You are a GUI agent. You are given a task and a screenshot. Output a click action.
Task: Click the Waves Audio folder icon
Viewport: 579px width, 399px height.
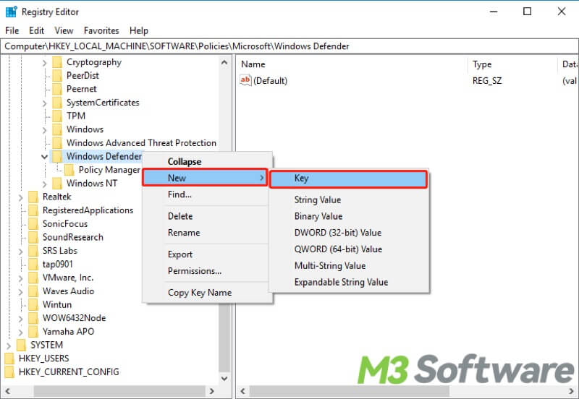(x=33, y=291)
